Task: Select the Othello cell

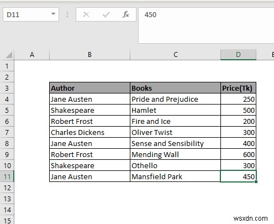Action: pyautogui.click(x=175, y=165)
